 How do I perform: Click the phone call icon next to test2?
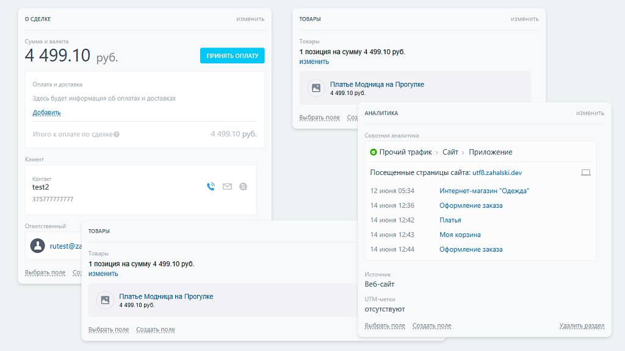(x=211, y=187)
